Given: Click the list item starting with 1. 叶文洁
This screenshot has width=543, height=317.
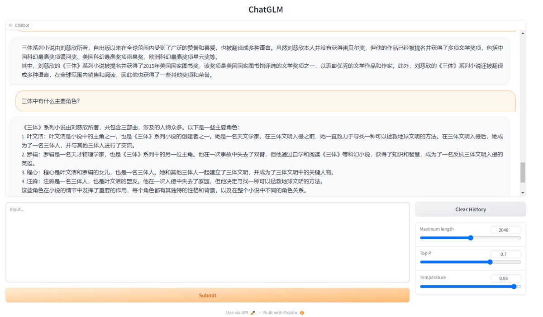Looking at the screenshot, I should click(262, 141).
